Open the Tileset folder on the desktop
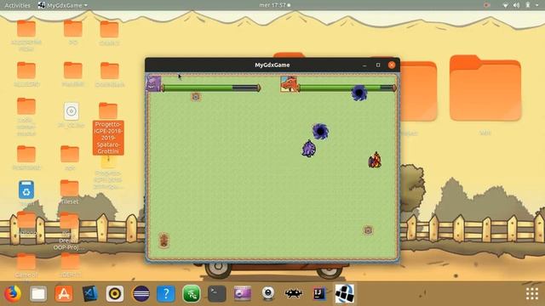Screen dimensions: 545x306 (x=70, y=192)
